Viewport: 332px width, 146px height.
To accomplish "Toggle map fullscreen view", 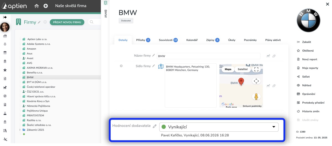I will [256, 69].
